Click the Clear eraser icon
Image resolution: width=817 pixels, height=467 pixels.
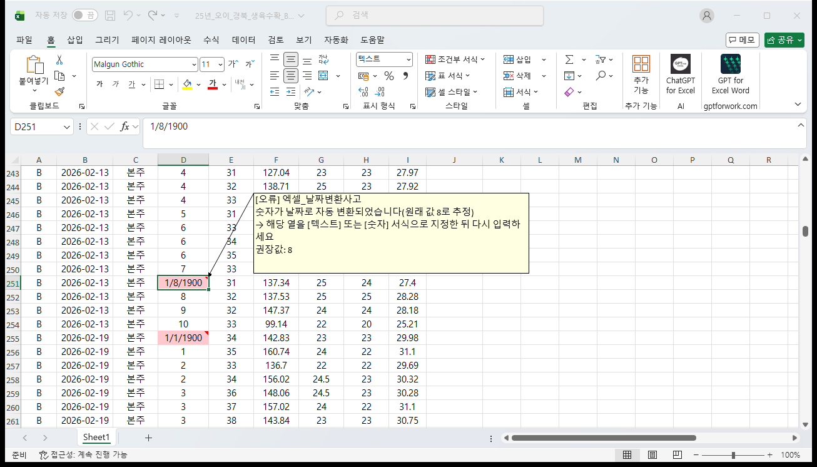click(x=569, y=92)
